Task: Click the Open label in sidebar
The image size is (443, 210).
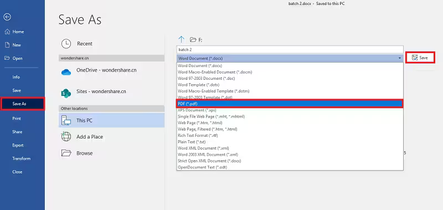Action: tap(17, 58)
